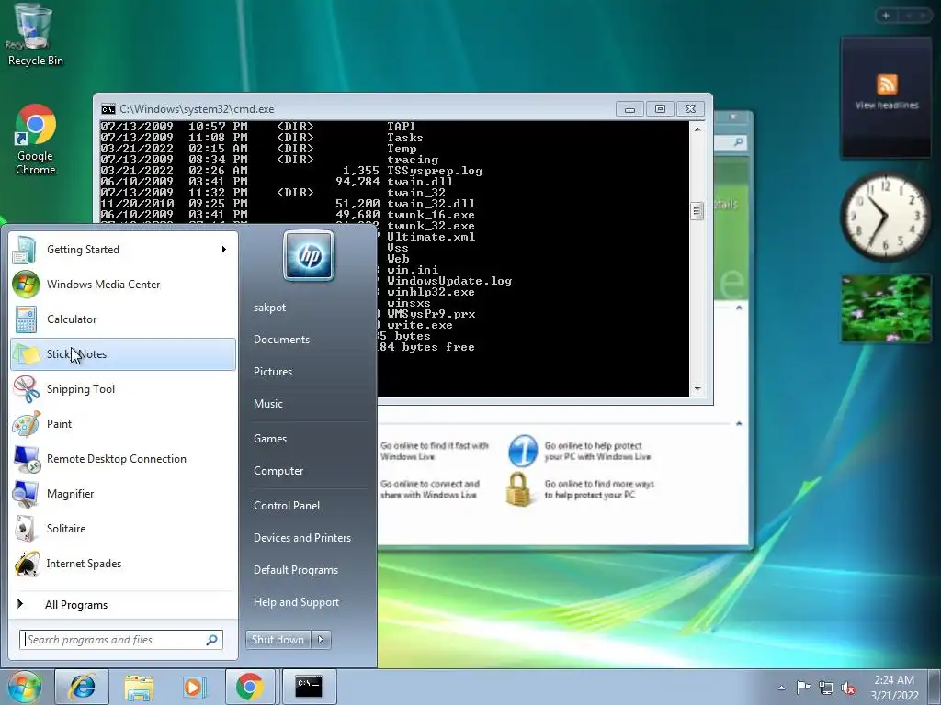941x705 pixels.
Task: Click the Shut down button
Action: [278, 640]
